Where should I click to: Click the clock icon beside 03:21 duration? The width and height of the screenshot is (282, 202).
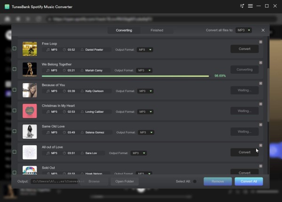coord(64,70)
